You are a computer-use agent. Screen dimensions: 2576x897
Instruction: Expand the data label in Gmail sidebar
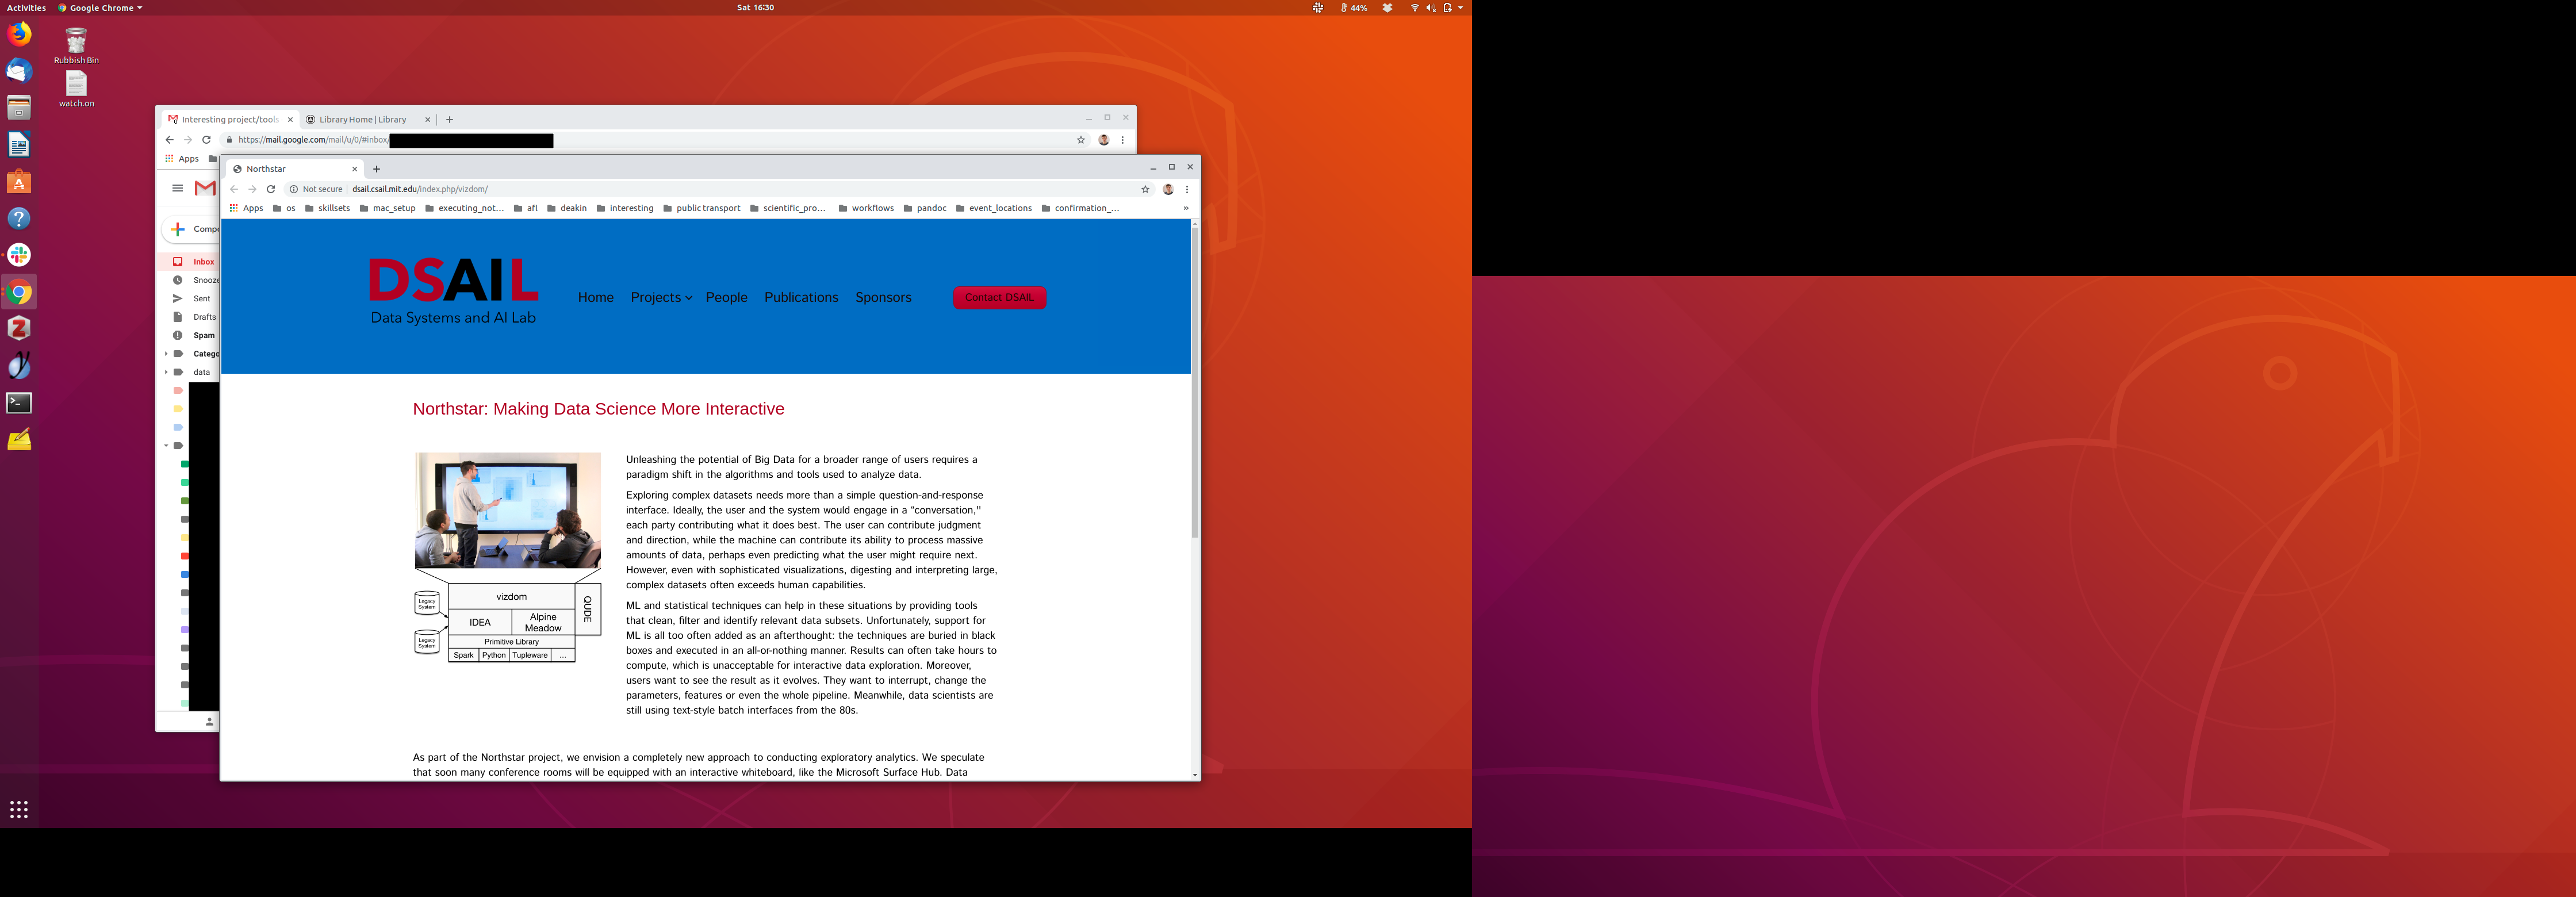tap(166, 372)
